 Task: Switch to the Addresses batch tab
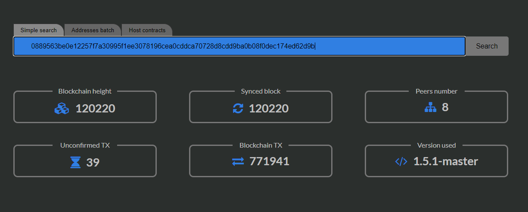(93, 30)
